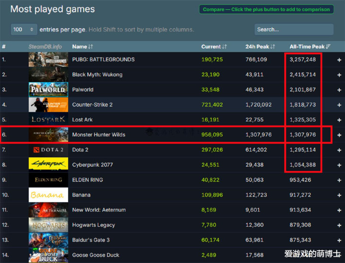The width and height of the screenshot is (345, 263).
Task: Open the Hogwarts Legacy thumbnail
Action: point(48,225)
